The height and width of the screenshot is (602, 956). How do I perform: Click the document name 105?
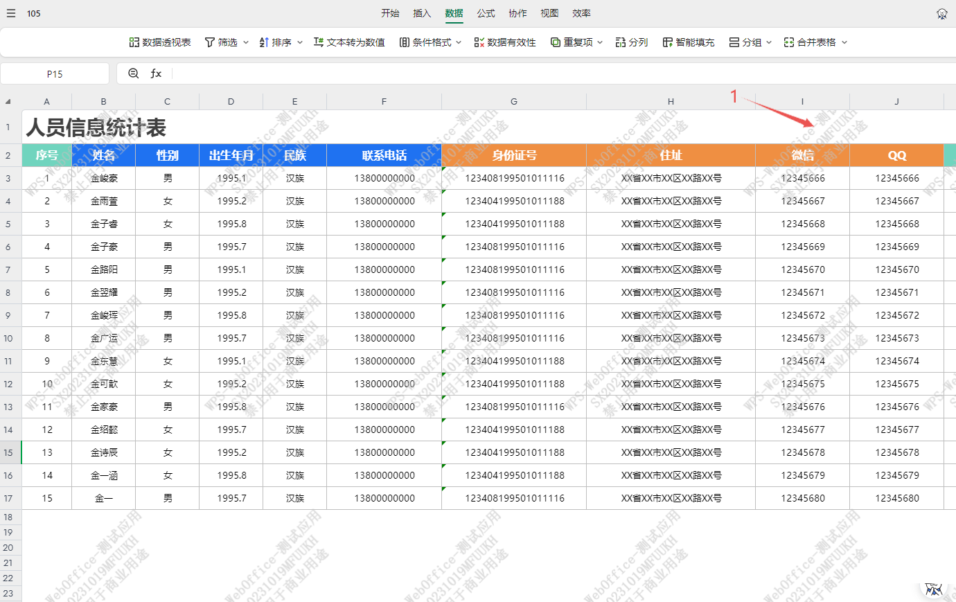coord(34,13)
